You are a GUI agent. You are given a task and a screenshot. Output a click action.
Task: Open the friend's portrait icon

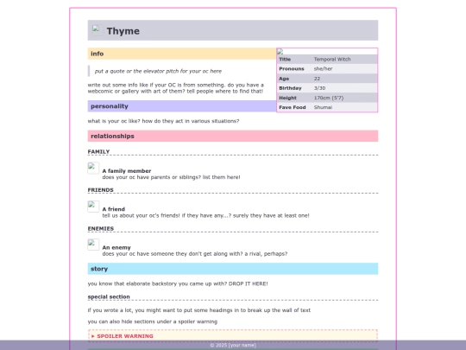point(93,207)
